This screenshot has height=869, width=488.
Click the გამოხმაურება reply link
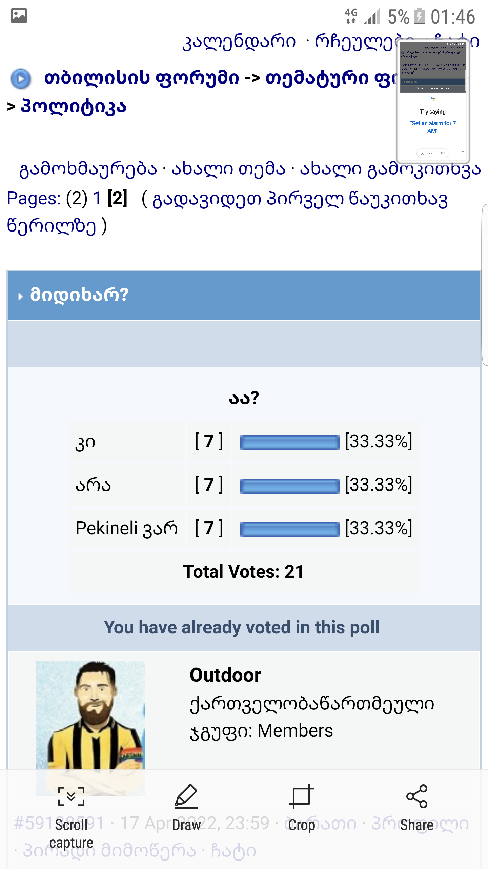click(x=88, y=169)
